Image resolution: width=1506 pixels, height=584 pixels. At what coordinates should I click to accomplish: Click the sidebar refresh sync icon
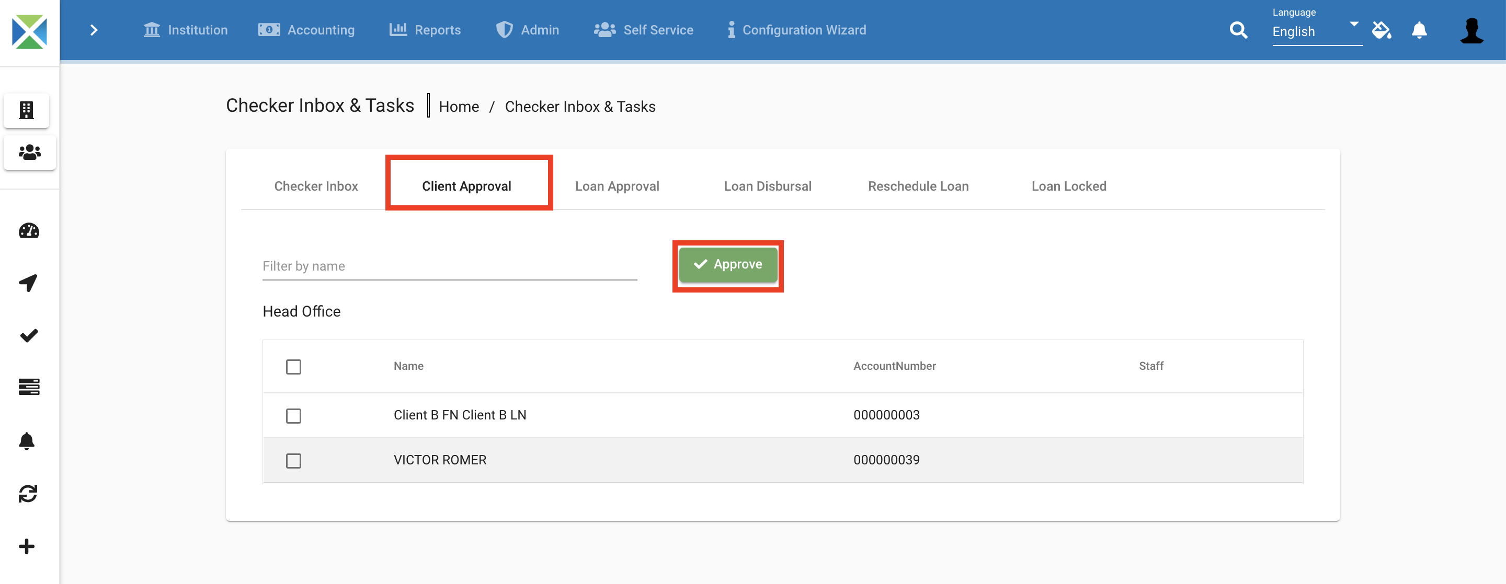coord(28,494)
